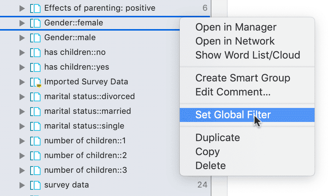
Task: Expand the survey data group
Action: pyautogui.click(x=22, y=185)
